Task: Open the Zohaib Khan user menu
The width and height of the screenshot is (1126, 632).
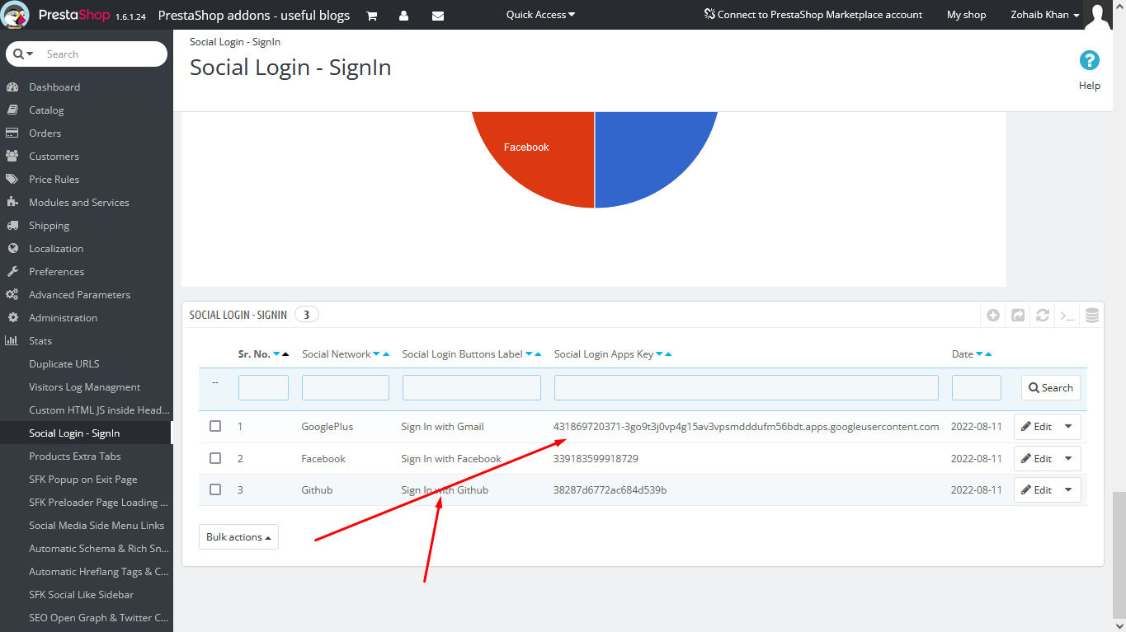Action: [x=1045, y=15]
